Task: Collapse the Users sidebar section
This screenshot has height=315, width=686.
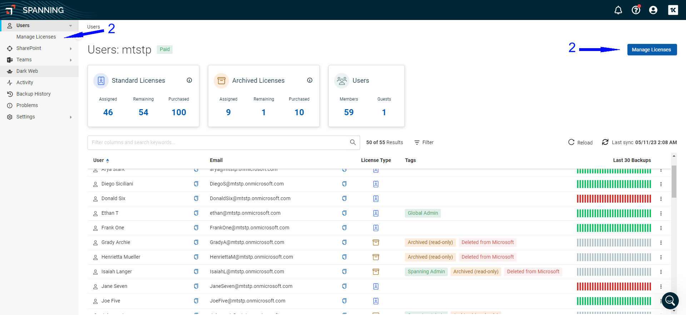Action: [x=70, y=26]
